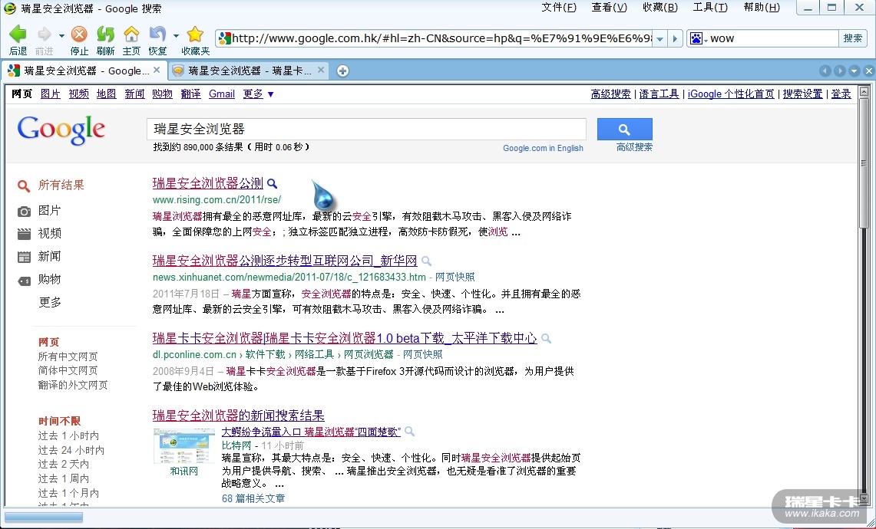Click the news result thumbnail image

point(184,446)
